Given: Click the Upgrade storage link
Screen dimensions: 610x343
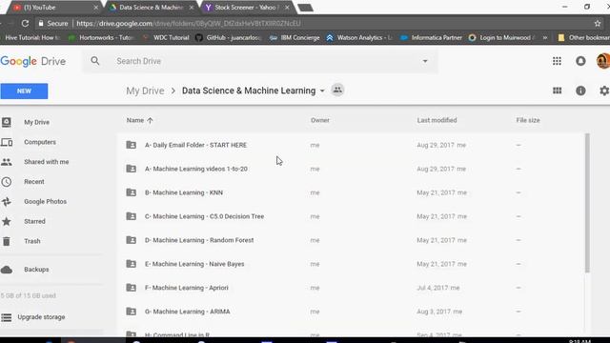Looking at the screenshot, I should tap(41, 317).
